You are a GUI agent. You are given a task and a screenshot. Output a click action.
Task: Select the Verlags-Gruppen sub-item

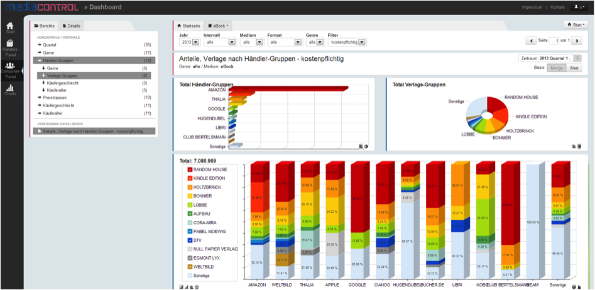(x=94, y=76)
